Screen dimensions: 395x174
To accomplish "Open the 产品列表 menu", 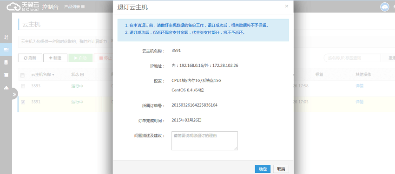I will [74, 7].
